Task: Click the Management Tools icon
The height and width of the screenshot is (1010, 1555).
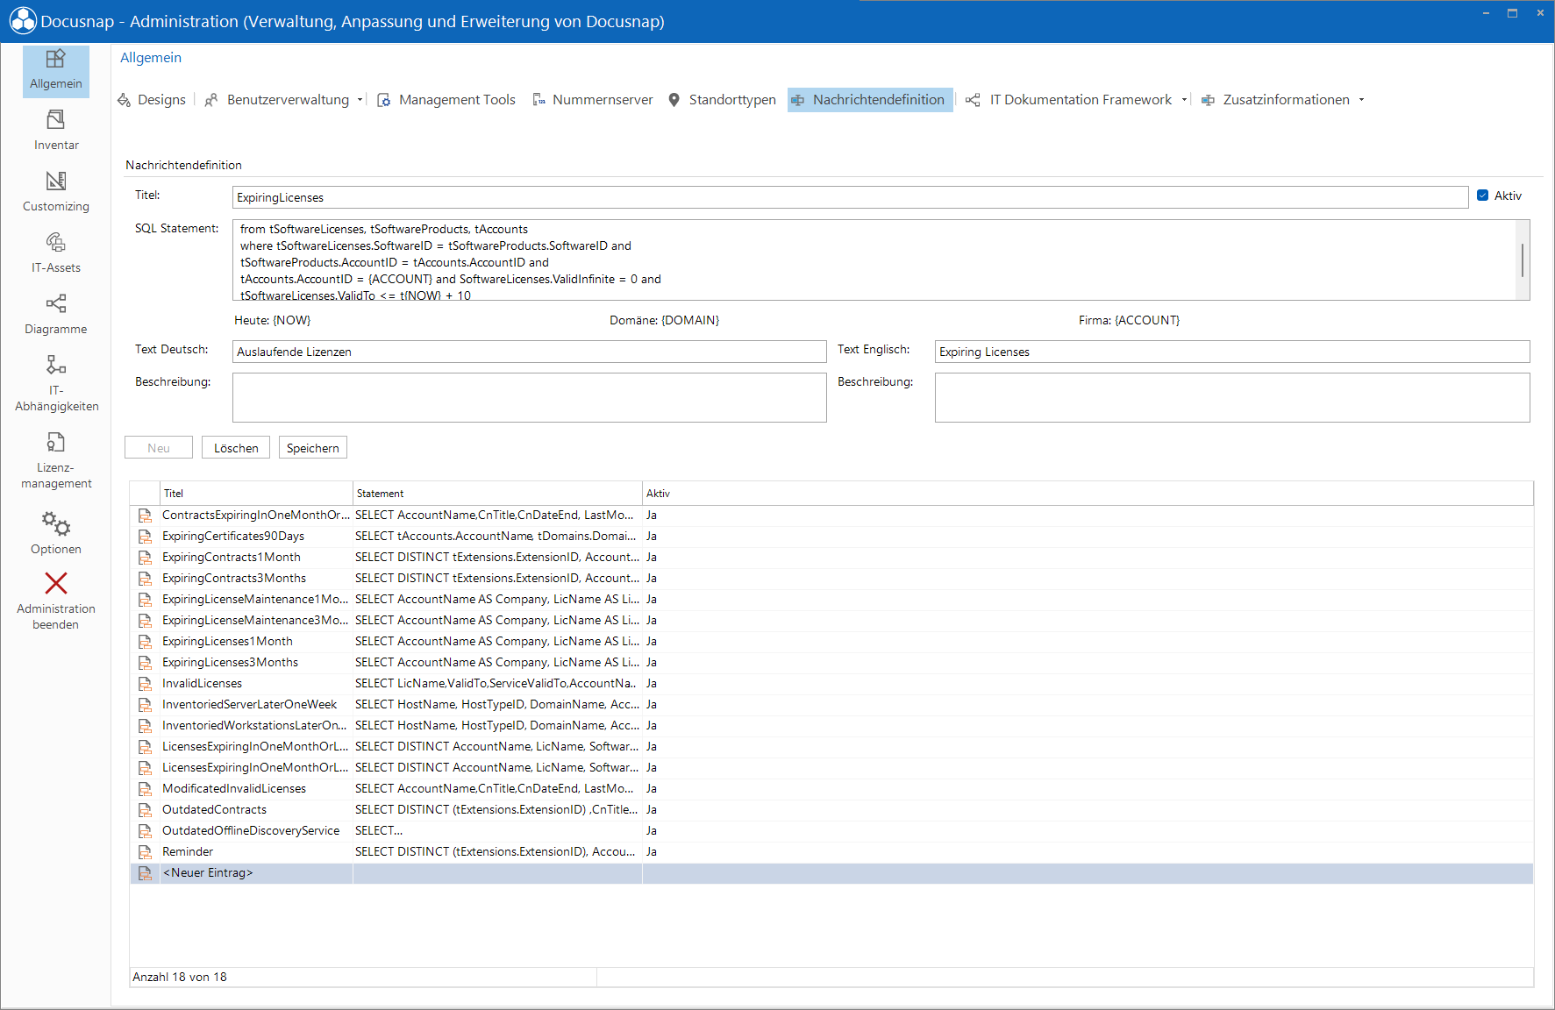Action: pos(384,100)
